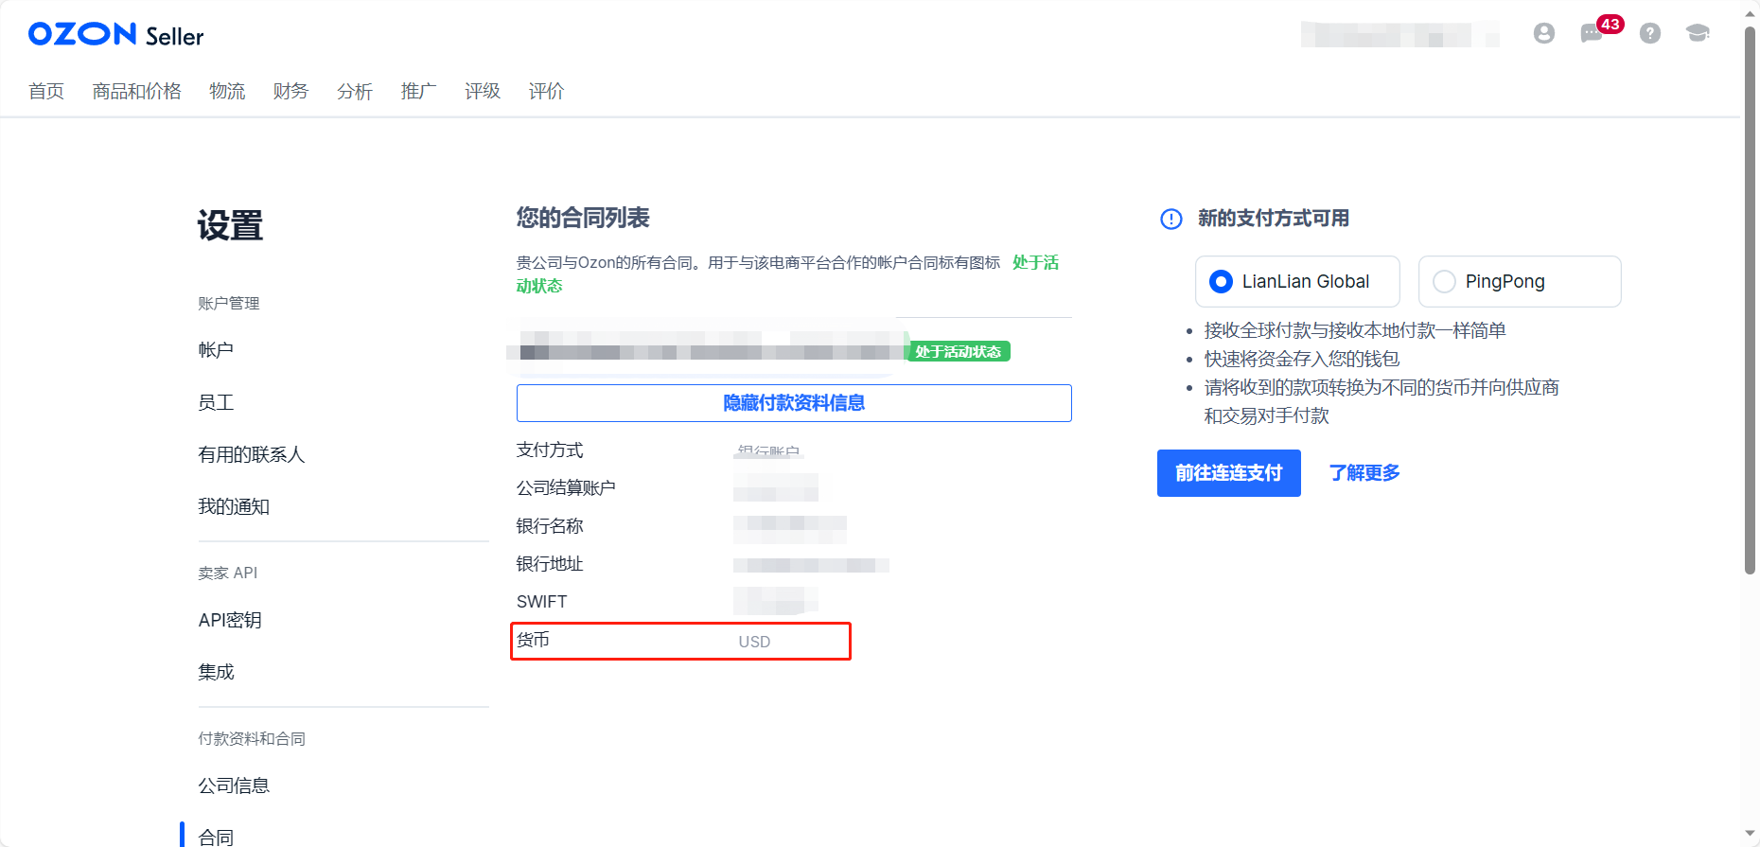Viewport: 1760px width, 847px height.
Task: Click the 处于活动状态 green status badge
Action: (958, 352)
